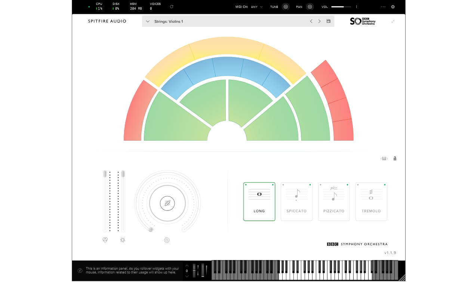Click the right vertical slider handle
The image size is (471, 282).
point(123,174)
